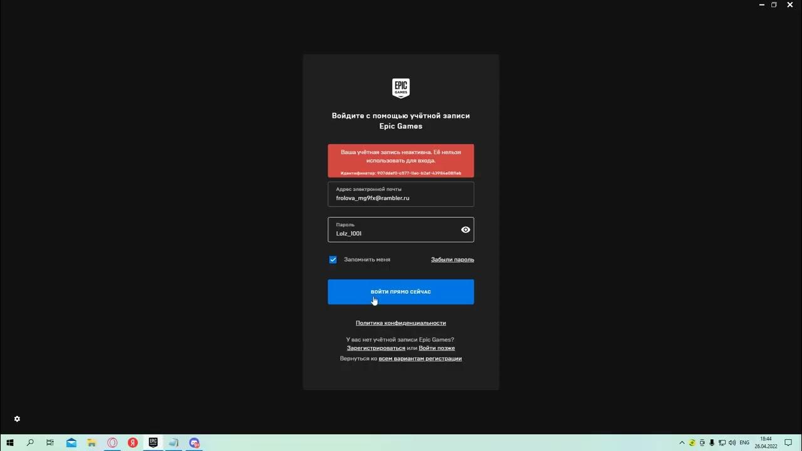The image size is (802, 451).
Task: Open Yandex browser from taskbar
Action: tap(133, 443)
